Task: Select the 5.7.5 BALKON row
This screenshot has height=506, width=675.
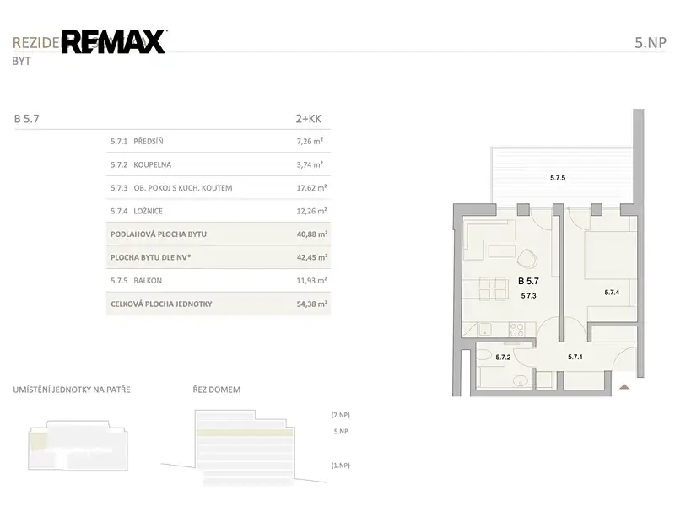Action: point(219,281)
